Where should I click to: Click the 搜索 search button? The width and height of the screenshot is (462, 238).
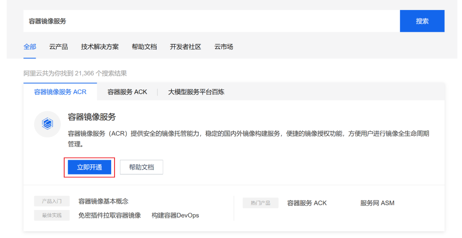tap(422, 21)
